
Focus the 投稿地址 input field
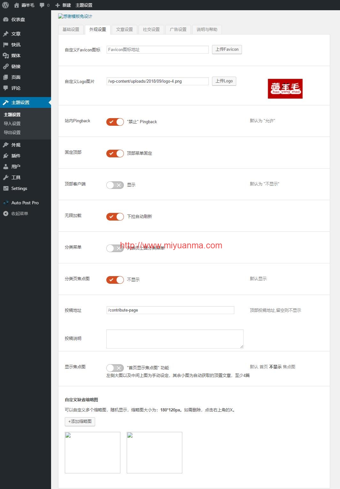(x=170, y=310)
